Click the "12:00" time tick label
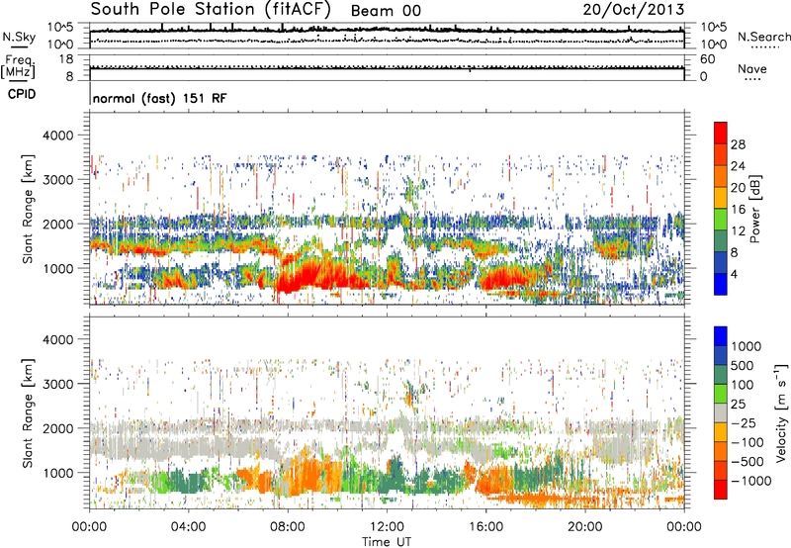 point(387,527)
